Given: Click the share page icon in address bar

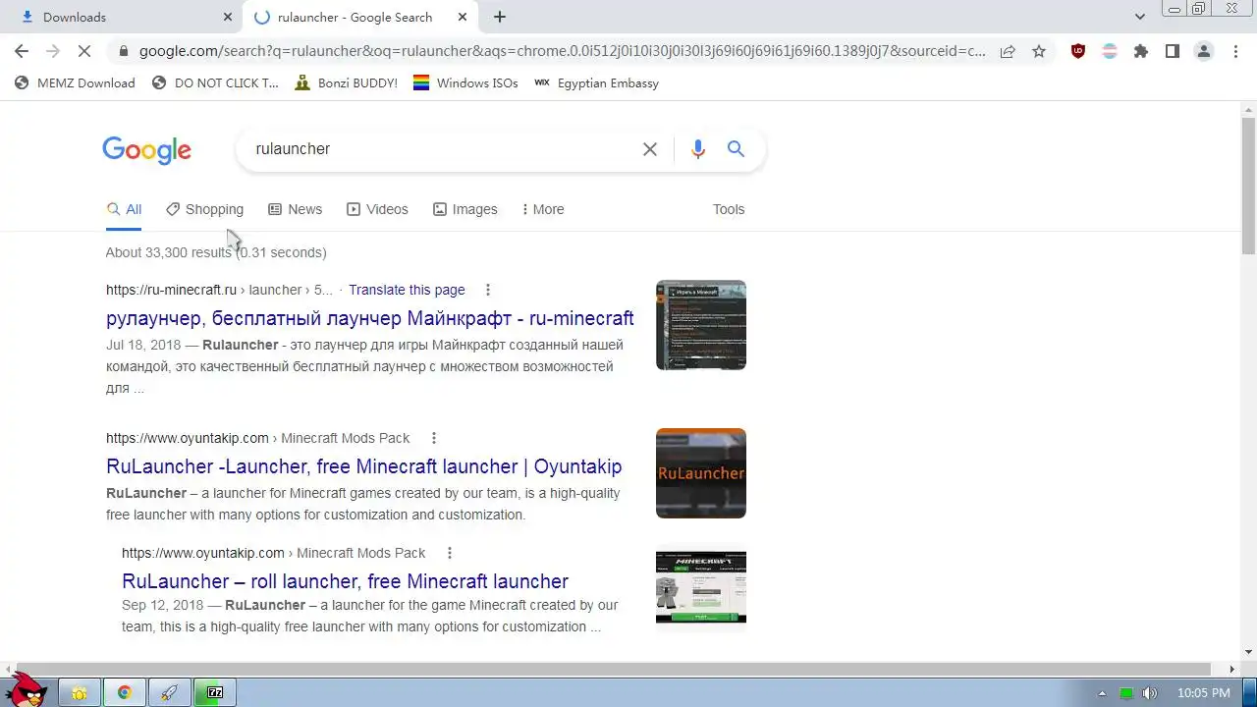Looking at the screenshot, I should 1008,51.
